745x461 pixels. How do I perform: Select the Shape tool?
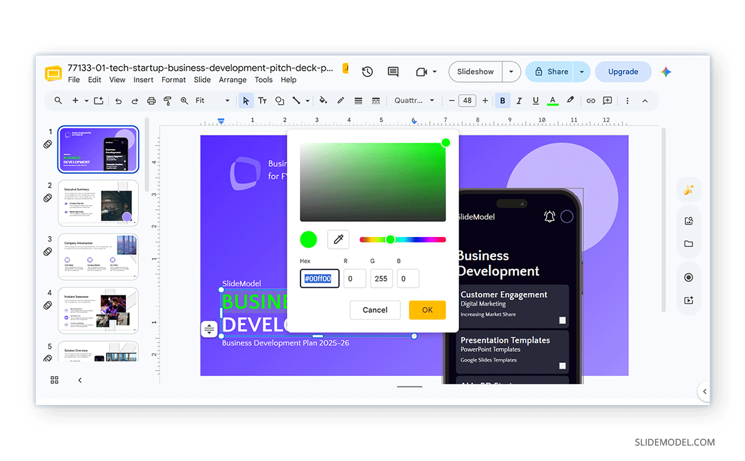pyautogui.click(x=279, y=101)
